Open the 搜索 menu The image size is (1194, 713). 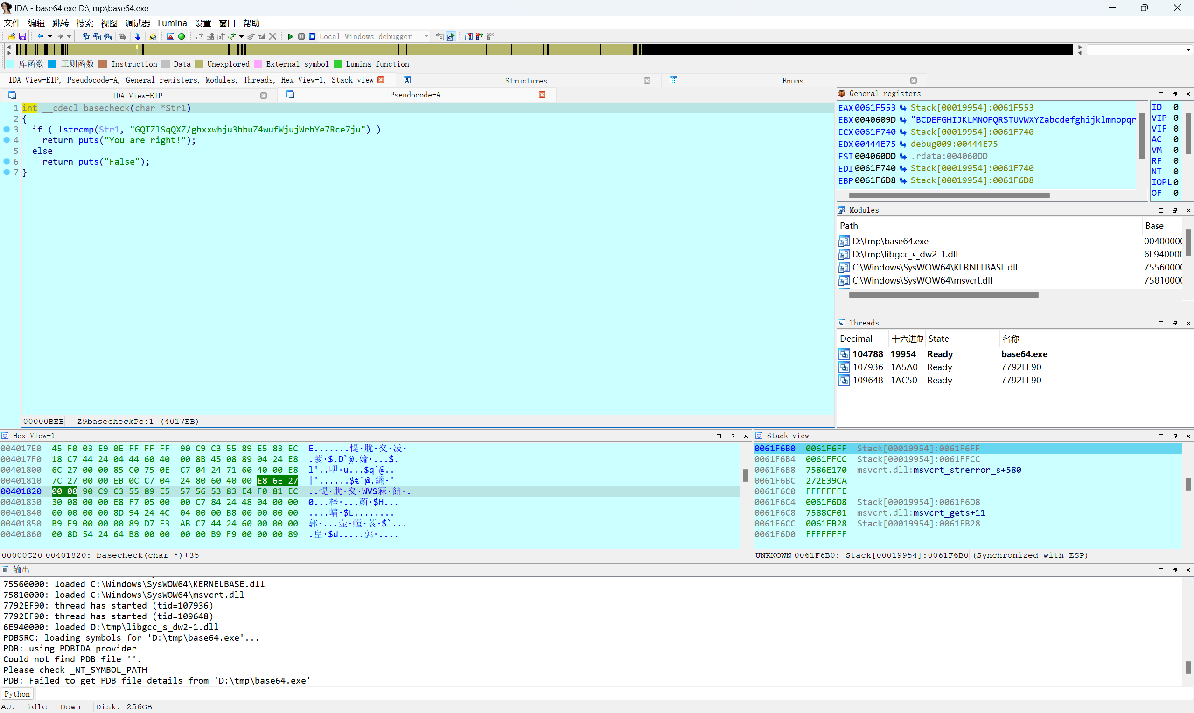click(84, 23)
